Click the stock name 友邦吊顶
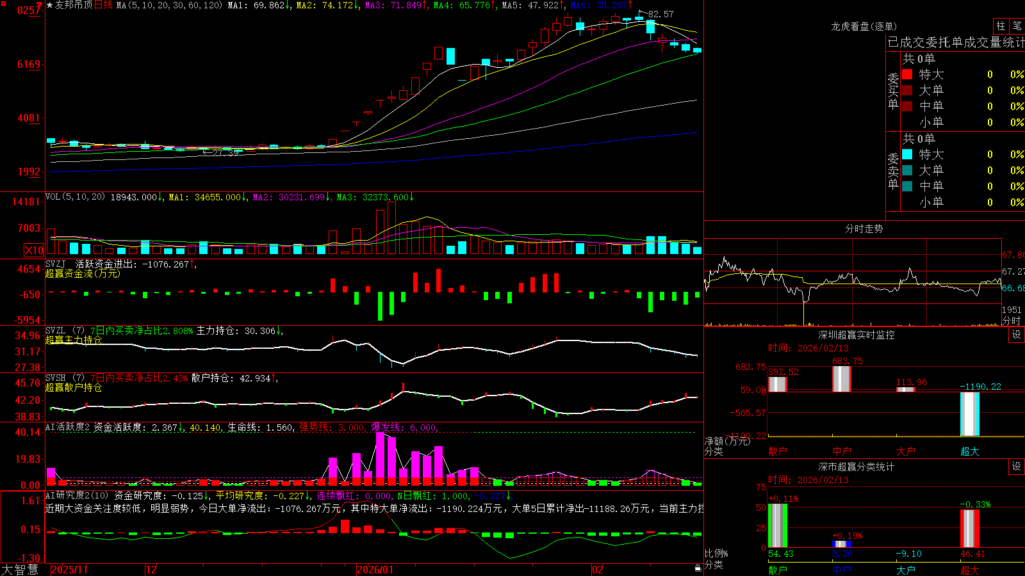1025x576 pixels. (74, 5)
